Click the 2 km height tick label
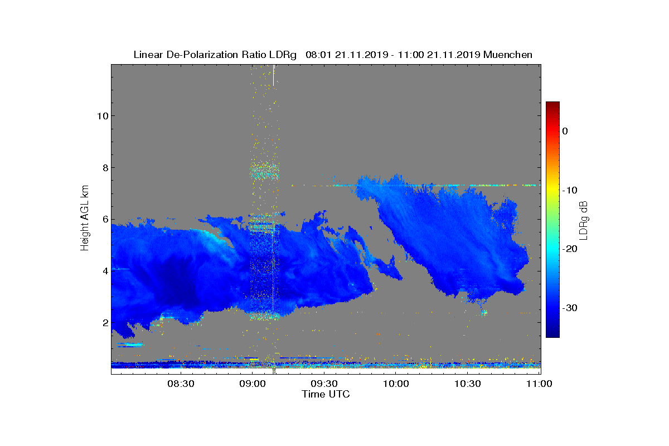 [x=104, y=322]
